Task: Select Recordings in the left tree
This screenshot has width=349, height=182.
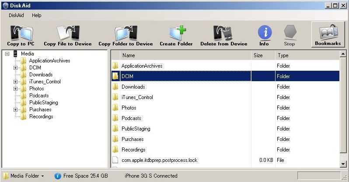Action: 41,117
